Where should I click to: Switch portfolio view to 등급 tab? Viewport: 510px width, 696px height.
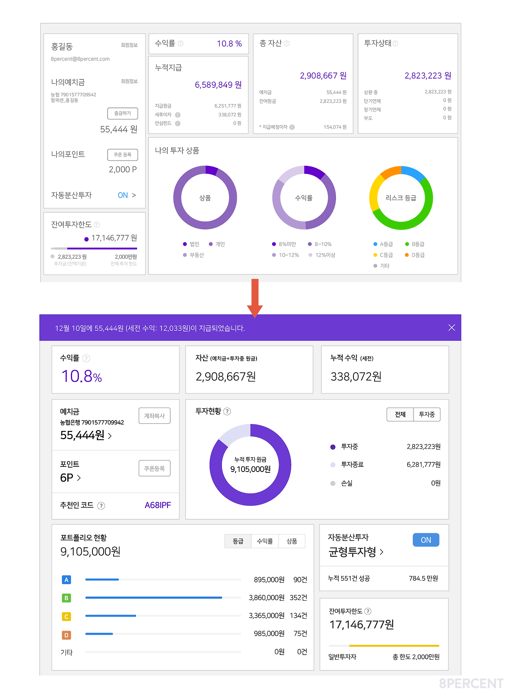click(x=238, y=541)
